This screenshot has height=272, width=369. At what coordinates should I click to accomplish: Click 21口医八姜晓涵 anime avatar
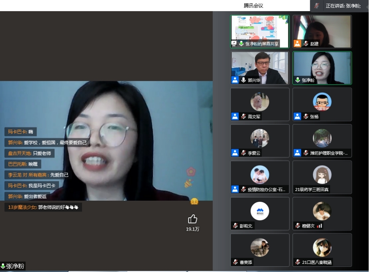(322, 247)
